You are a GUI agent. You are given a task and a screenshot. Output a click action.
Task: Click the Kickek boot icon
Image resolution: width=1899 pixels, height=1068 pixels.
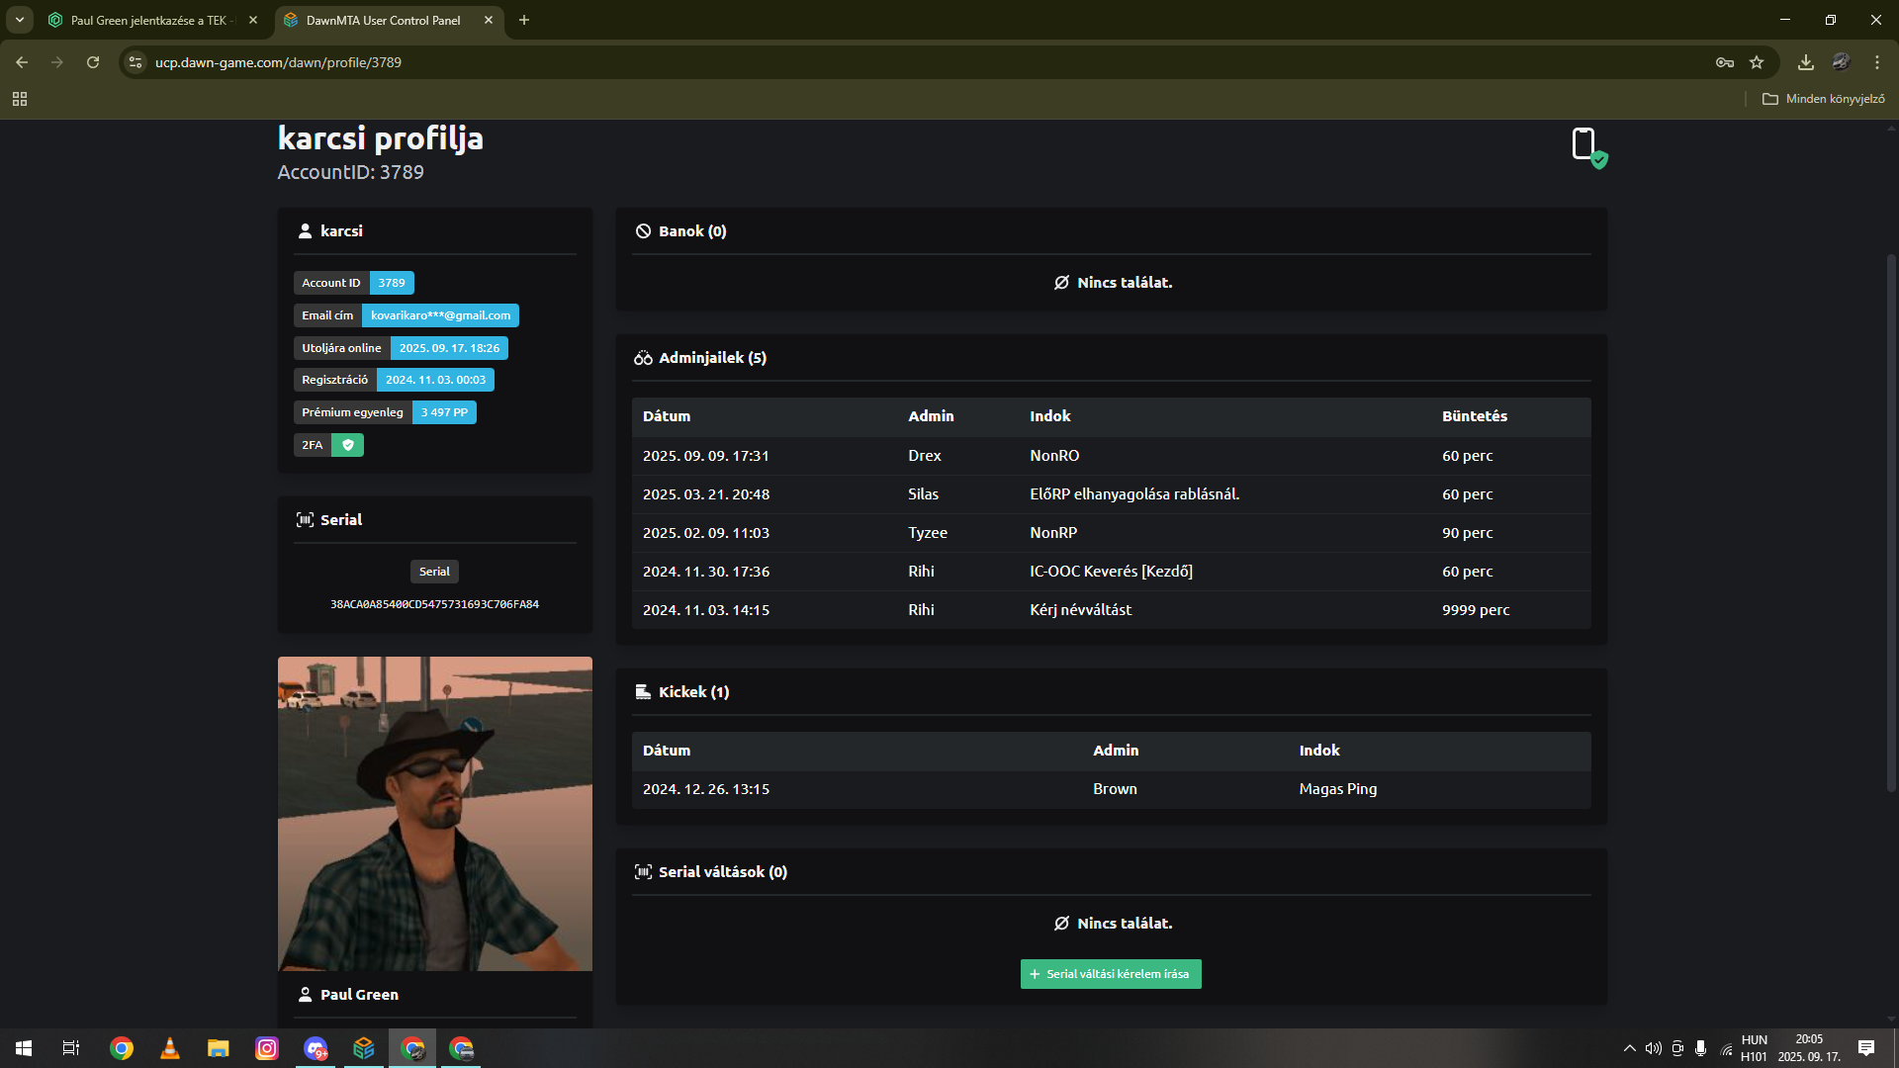coord(643,692)
